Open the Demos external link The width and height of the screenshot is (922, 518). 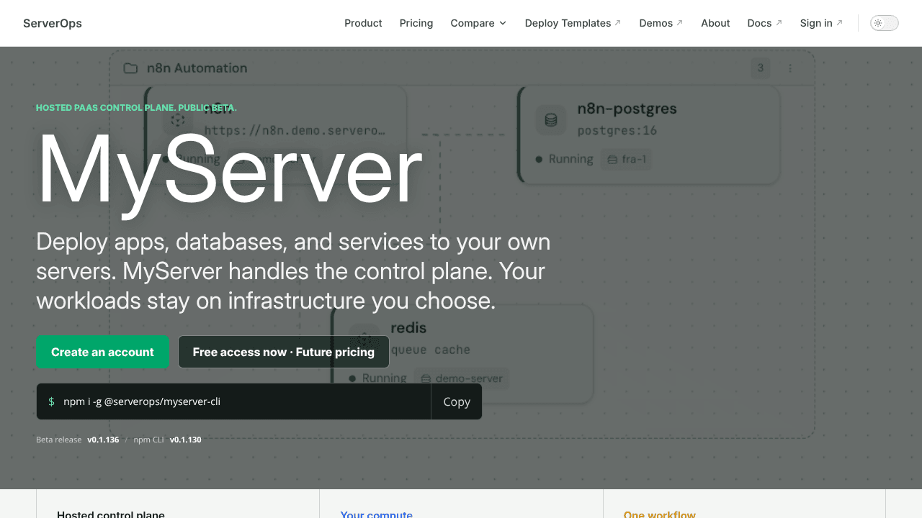coord(661,23)
